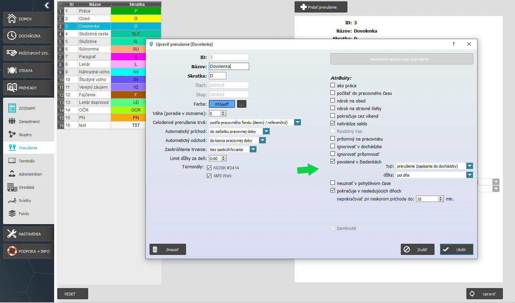This screenshot has width=515, height=303.
Task: Open the ZOZNAMY lists section
Action: click(x=28, y=108)
